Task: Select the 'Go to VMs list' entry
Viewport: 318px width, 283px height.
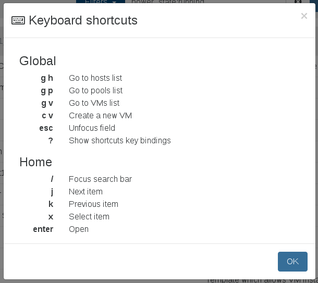Action: [94, 103]
